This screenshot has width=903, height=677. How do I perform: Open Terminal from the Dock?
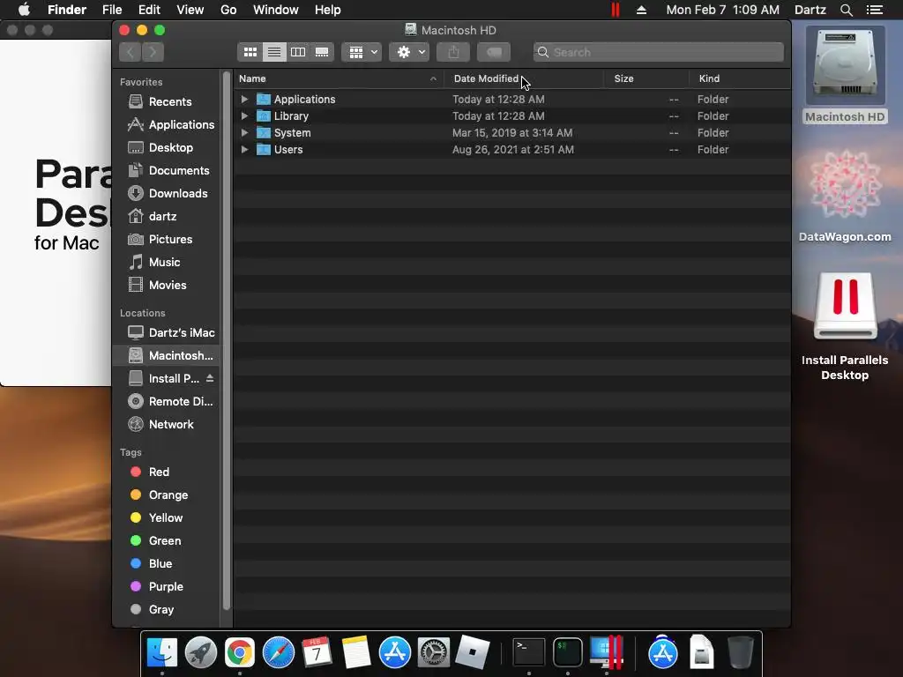pos(529,652)
